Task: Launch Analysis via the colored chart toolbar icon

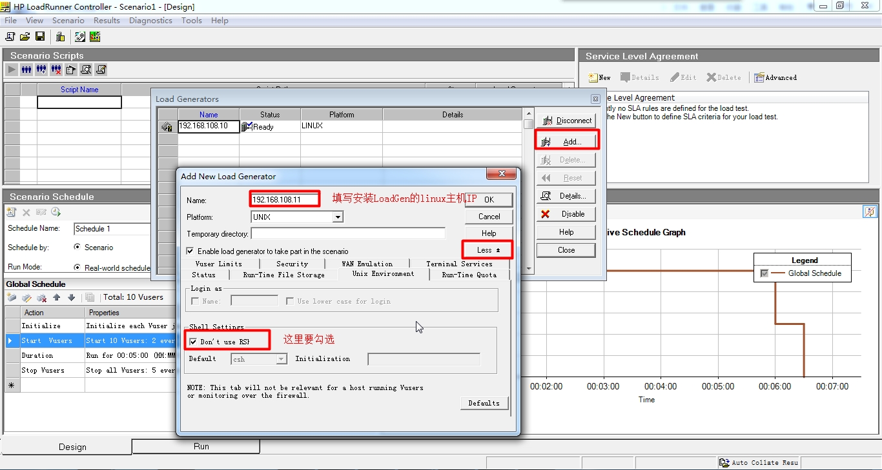Action: (95, 37)
